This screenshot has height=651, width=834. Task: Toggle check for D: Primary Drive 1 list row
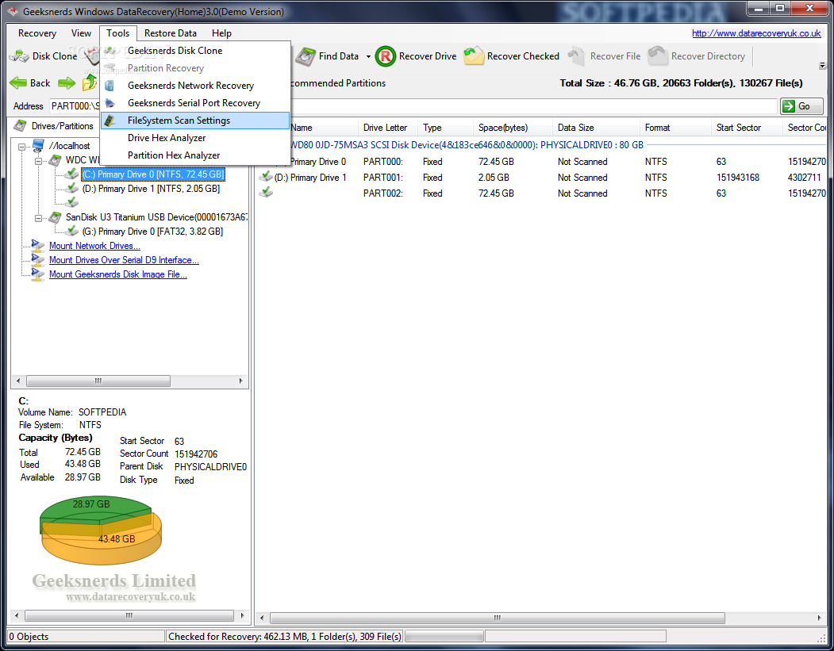point(265,177)
